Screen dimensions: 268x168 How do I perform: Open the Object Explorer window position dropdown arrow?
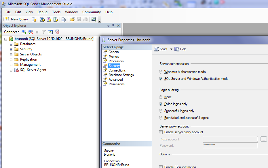[108, 26]
